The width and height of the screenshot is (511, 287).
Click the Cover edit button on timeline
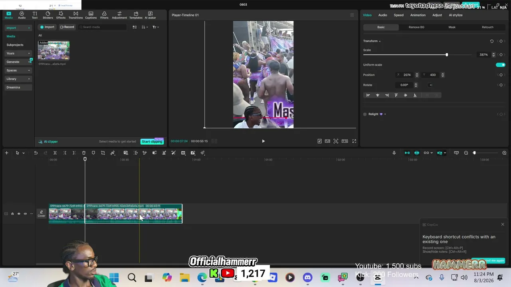(42, 214)
